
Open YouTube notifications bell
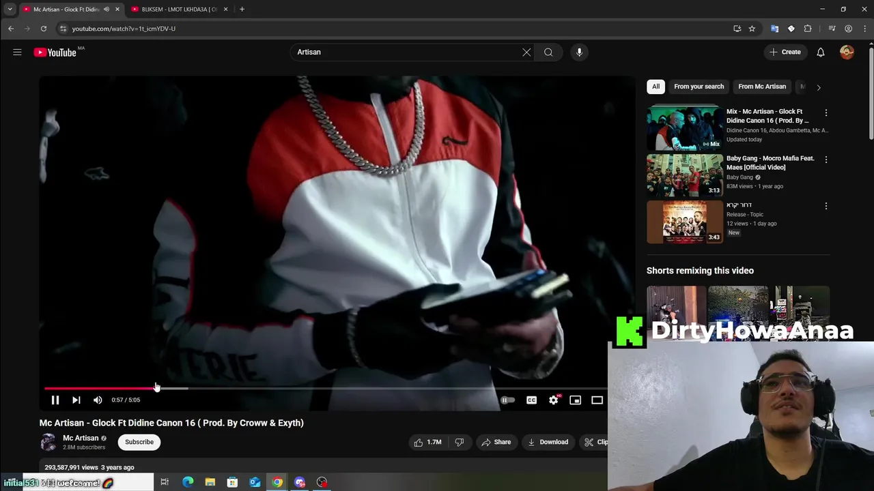click(x=821, y=52)
